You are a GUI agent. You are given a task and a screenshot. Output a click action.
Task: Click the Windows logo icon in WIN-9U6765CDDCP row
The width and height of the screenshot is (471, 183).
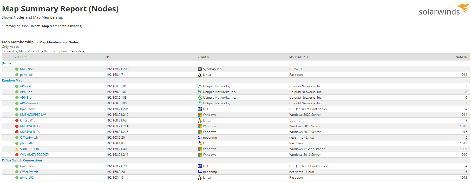[x=200, y=155]
